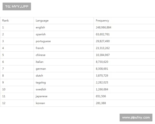The width and height of the screenshot is (155, 124).
Task: Click the japanese language entry
Action: click(42, 96)
